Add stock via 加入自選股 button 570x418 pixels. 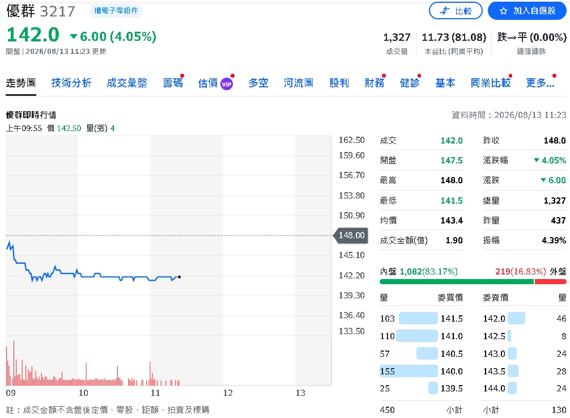coord(527,11)
